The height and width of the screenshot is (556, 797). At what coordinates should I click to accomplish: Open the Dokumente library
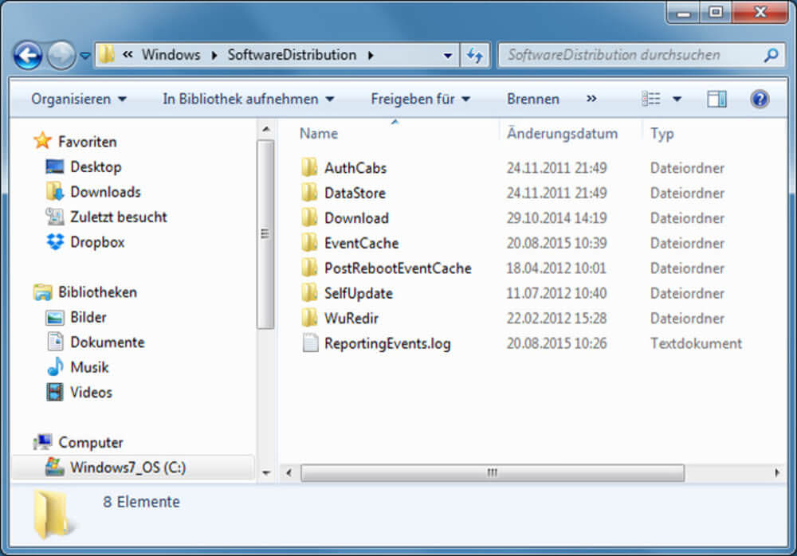[x=108, y=342]
